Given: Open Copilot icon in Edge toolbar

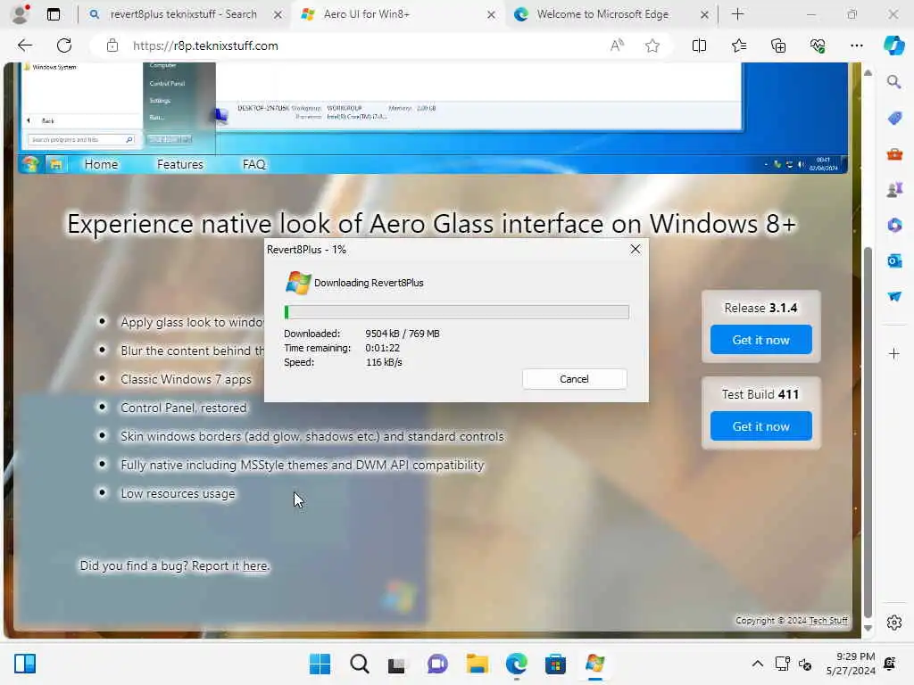Looking at the screenshot, I should [893, 45].
